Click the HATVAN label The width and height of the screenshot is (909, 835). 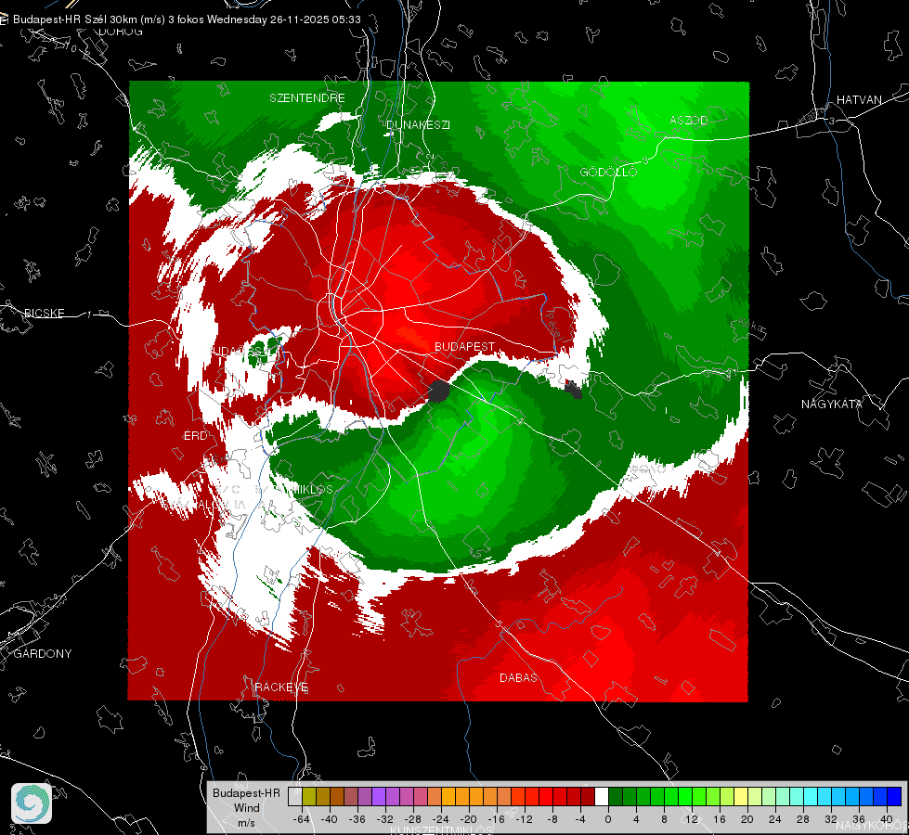point(859,99)
